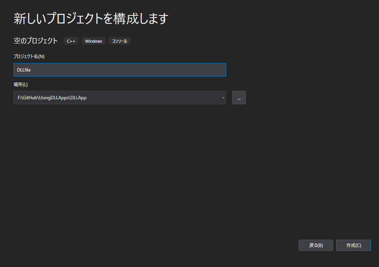Expand the location list showing F:\GitHub\UsingDLLApps\DLLApp
The width and height of the screenshot is (379, 267).
pos(223,97)
